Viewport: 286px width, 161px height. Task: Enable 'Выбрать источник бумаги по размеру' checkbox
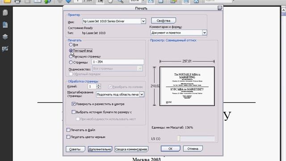73,112
